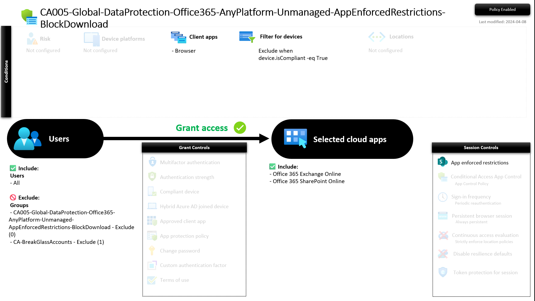535x301 pixels.
Task: Click the Terms of use checkmark icon
Action: (152, 280)
